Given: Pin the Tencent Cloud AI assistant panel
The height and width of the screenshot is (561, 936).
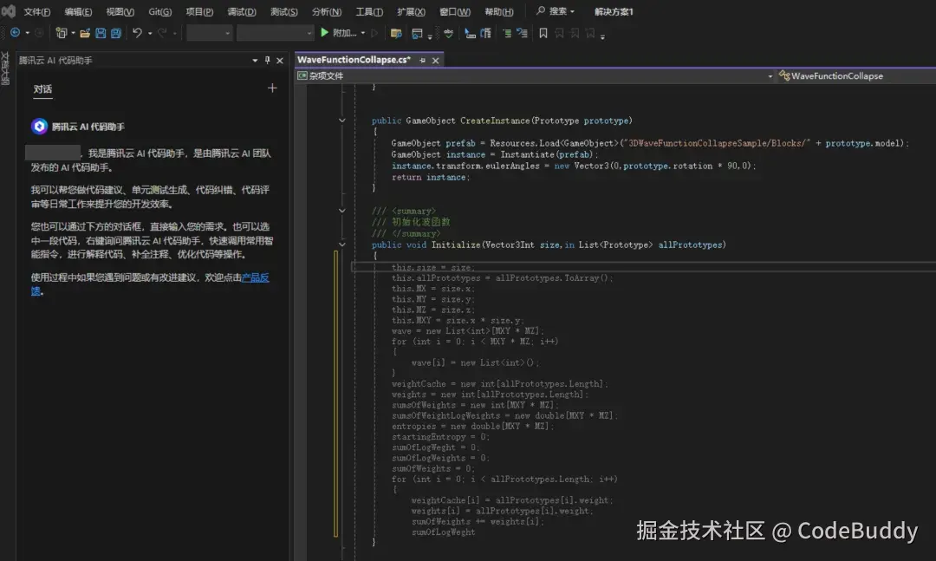Looking at the screenshot, I should [267, 61].
